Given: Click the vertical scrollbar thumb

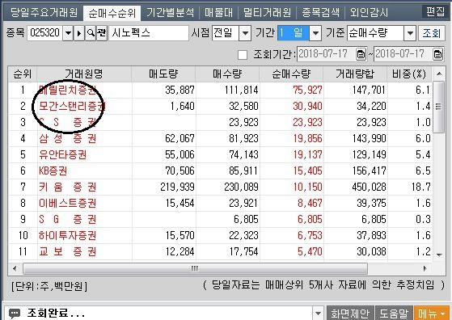Looking at the screenshot, I should [x=439, y=107].
